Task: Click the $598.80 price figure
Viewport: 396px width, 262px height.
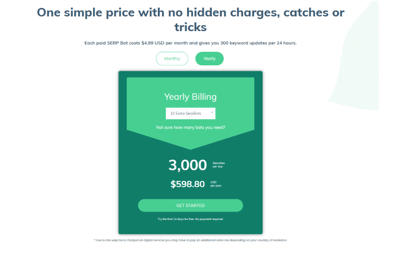Action: 188,184
